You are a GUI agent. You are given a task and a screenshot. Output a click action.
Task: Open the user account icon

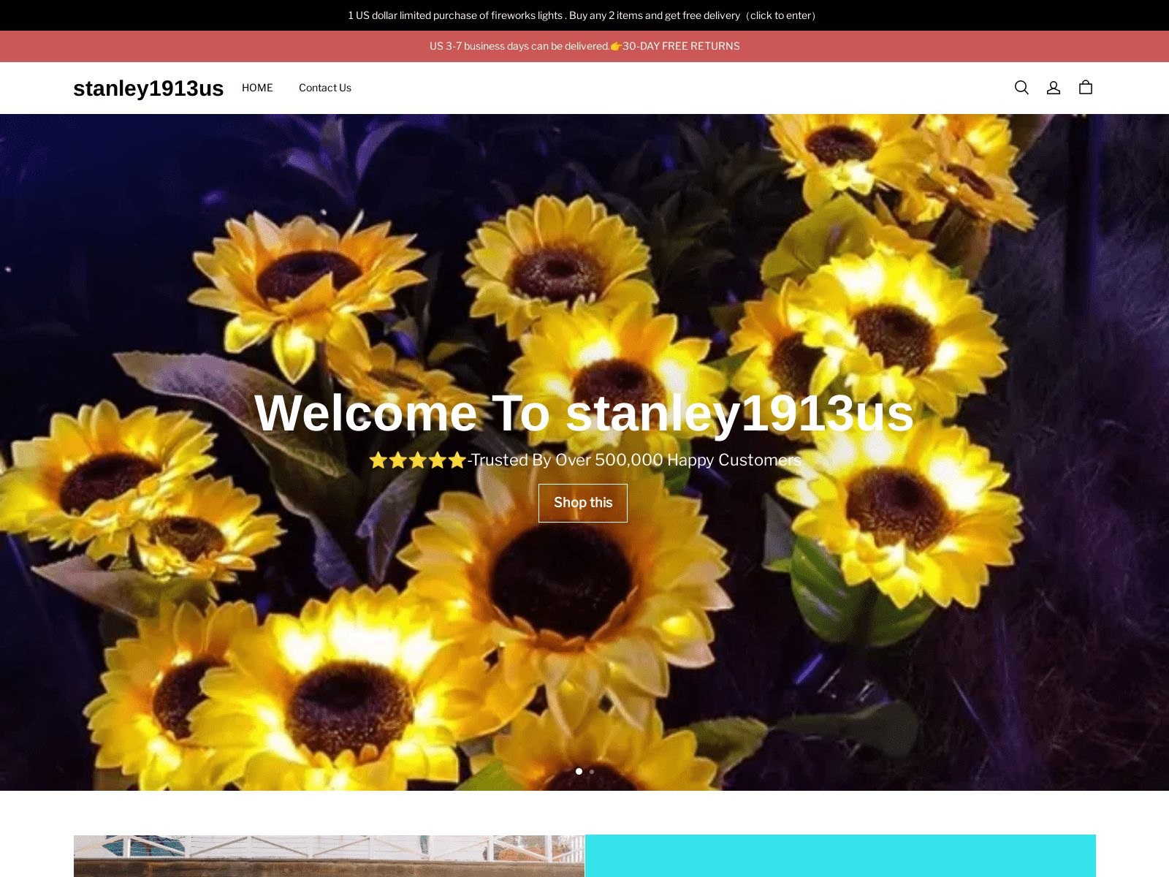coord(1053,88)
